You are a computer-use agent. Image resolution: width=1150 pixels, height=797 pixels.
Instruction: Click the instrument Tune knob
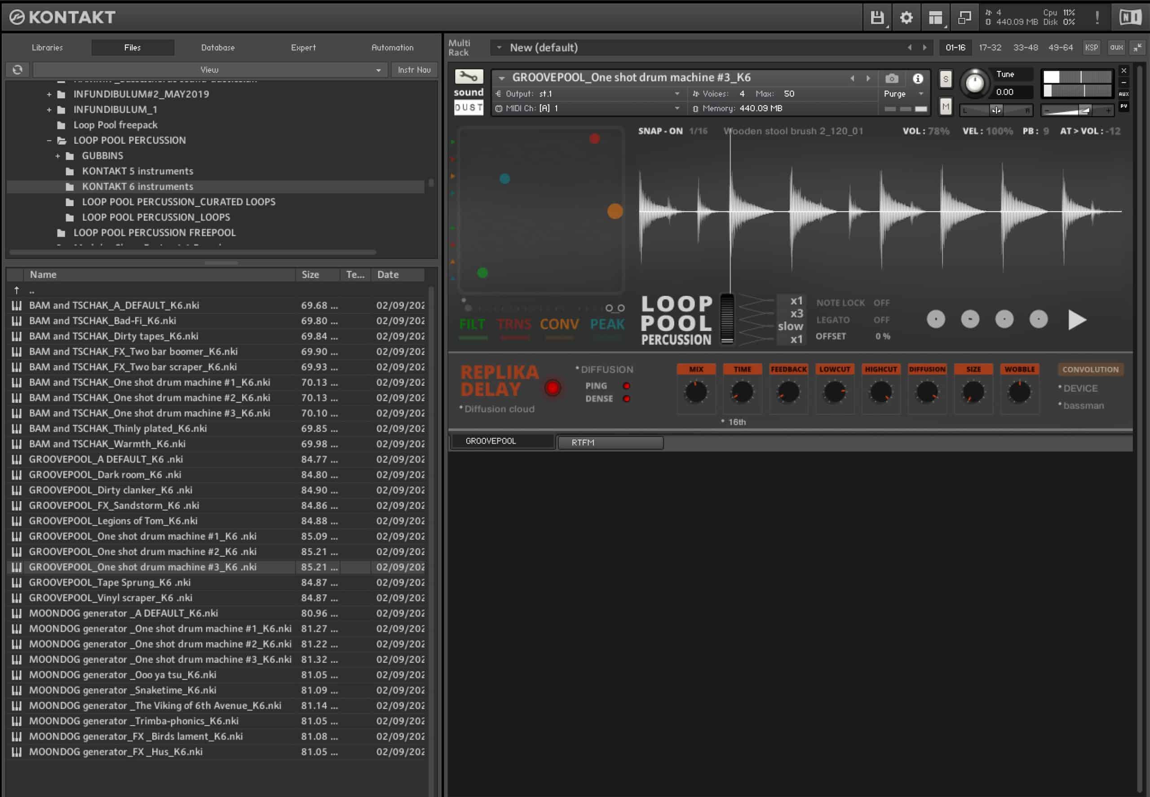tap(974, 83)
